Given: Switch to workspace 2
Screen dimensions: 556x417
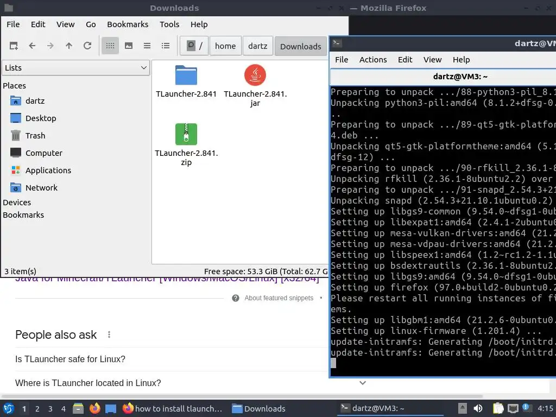Looking at the screenshot, I should [x=37, y=409].
